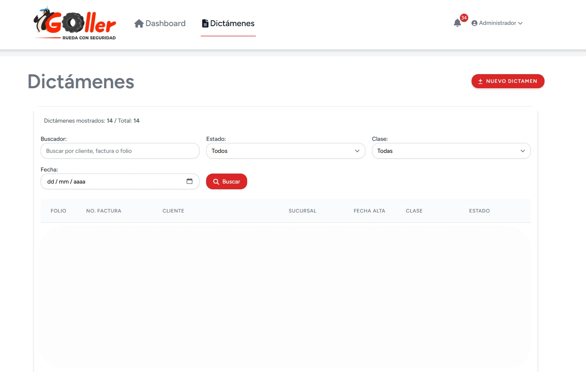Viewport: 586px width, 372px height.
Task: Click the dd/mm/aaaa date text
Action: (x=66, y=182)
